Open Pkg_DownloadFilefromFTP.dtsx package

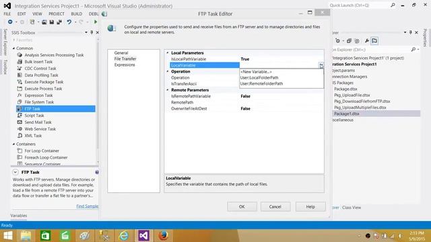[x=362, y=102]
